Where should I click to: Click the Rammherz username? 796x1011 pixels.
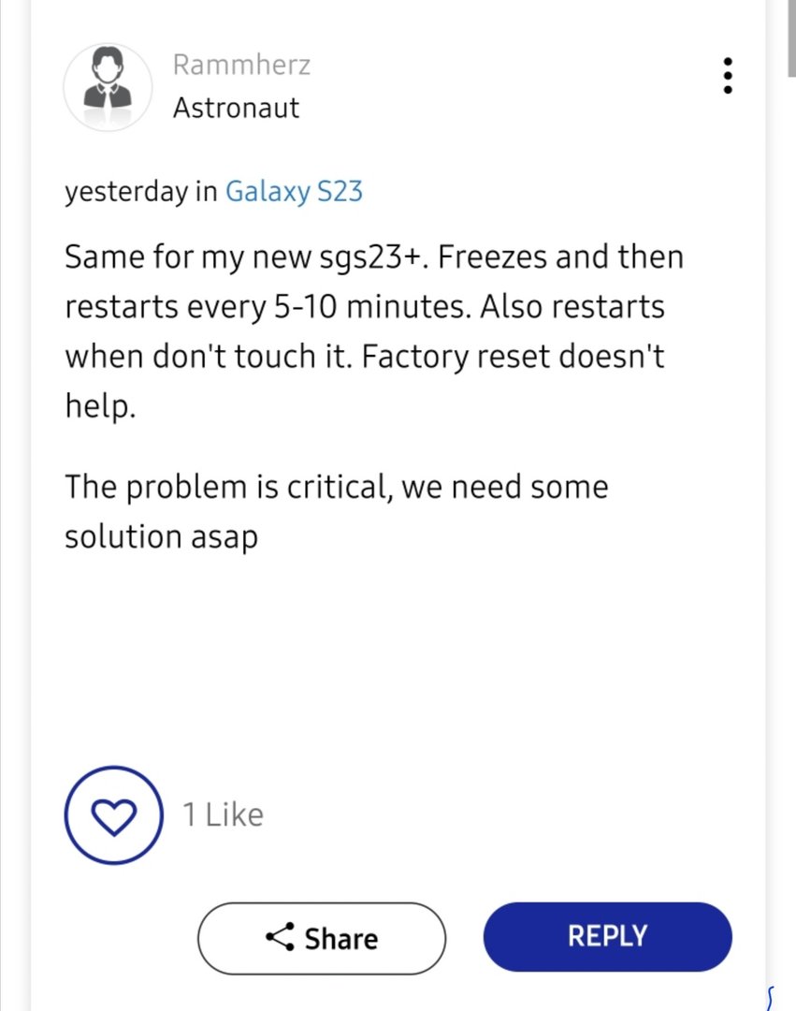pos(241,65)
